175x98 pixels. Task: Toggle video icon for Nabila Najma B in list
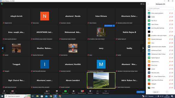[172, 58]
